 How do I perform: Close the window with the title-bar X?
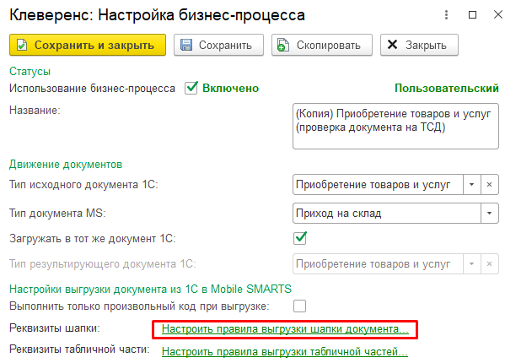click(498, 15)
